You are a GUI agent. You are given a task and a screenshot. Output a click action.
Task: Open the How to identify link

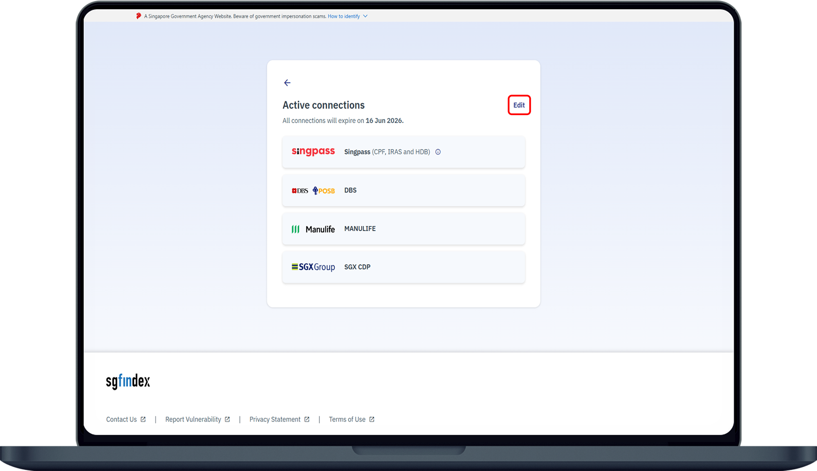(343, 16)
